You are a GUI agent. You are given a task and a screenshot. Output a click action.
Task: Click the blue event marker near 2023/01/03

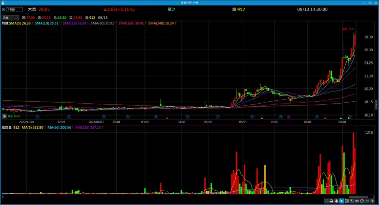click(103, 117)
